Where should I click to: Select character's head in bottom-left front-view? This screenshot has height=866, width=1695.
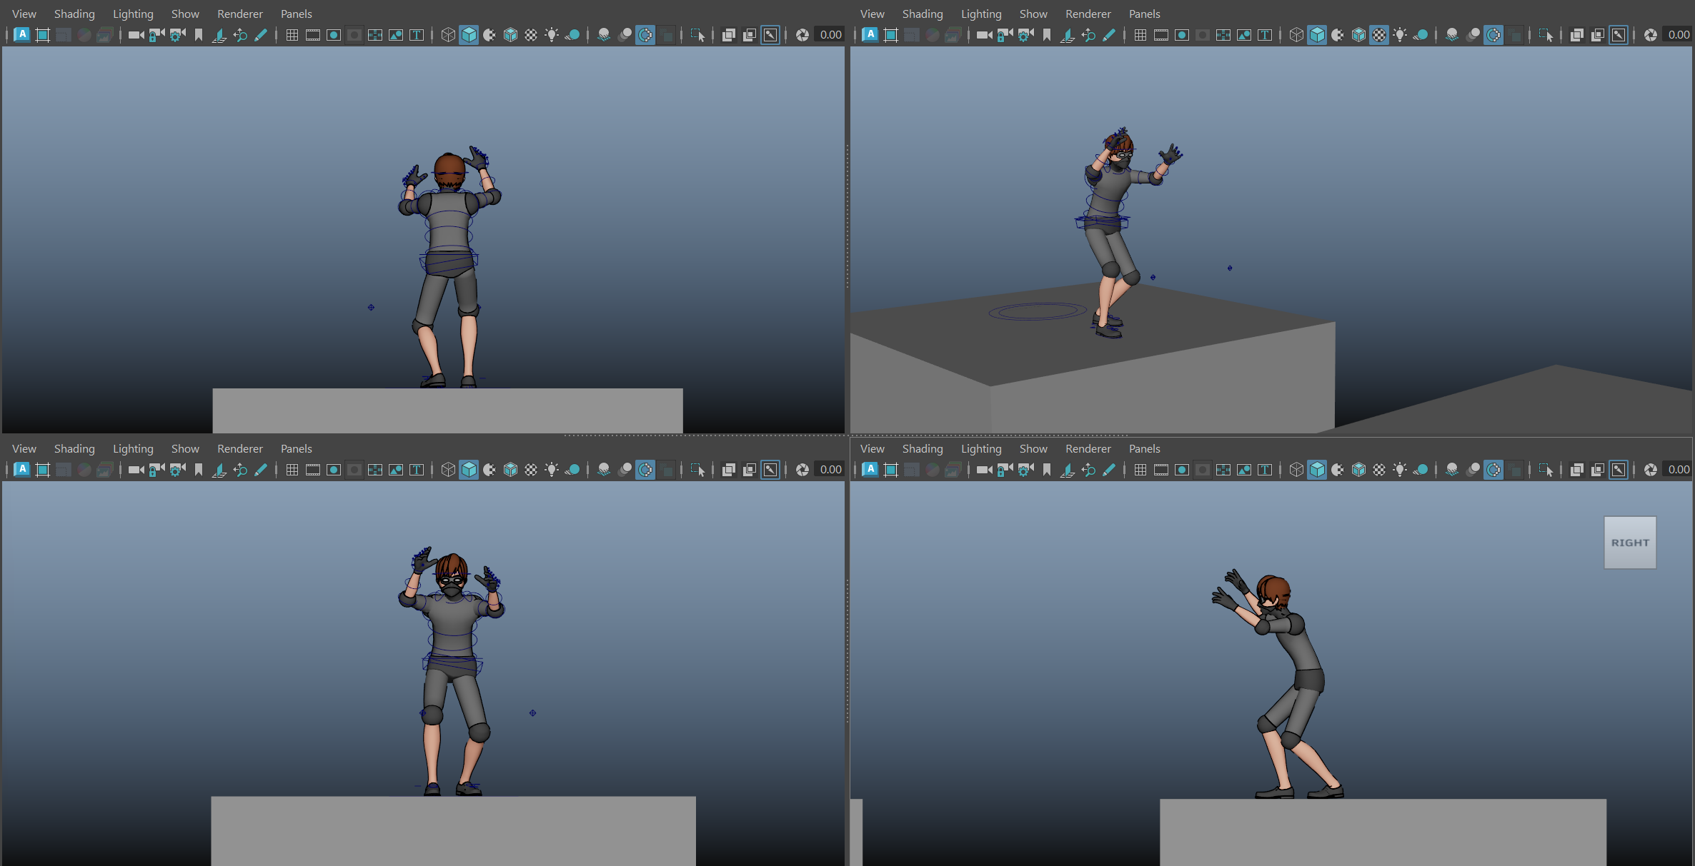pyautogui.click(x=452, y=575)
